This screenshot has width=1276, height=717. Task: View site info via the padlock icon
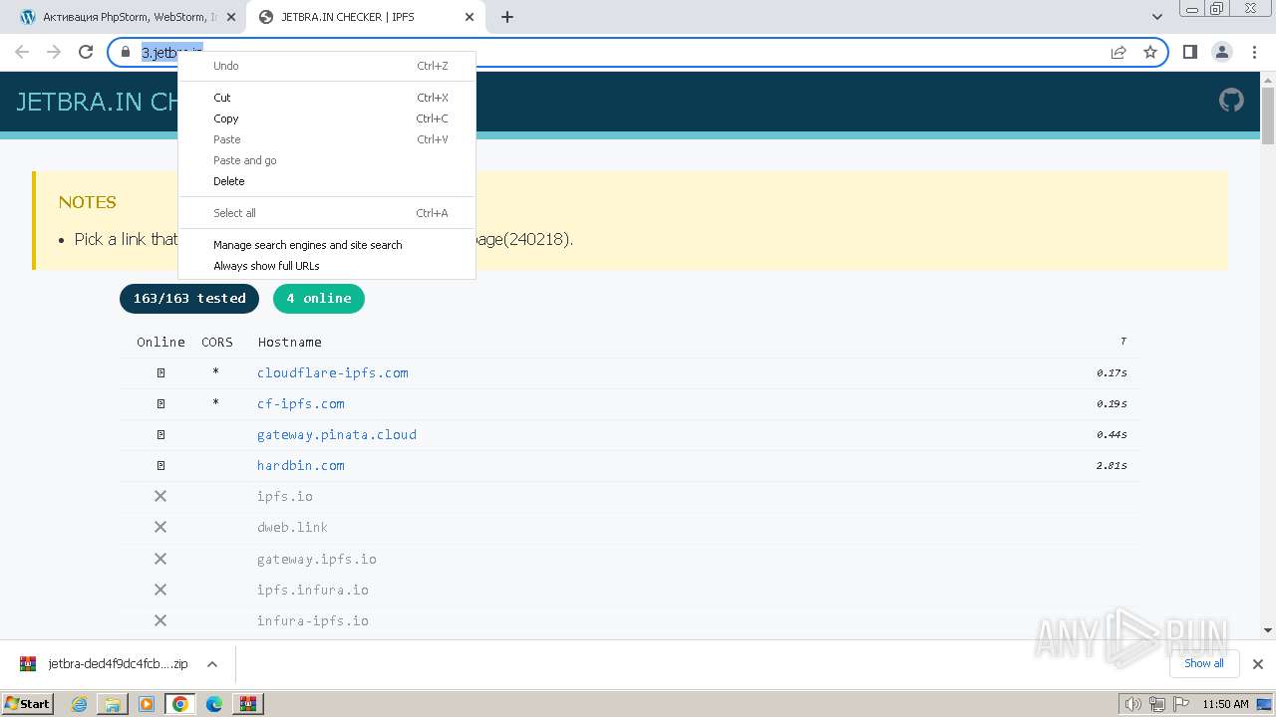click(x=126, y=52)
